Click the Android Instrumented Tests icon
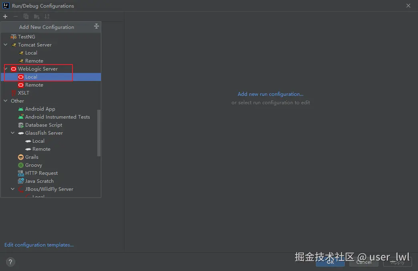The image size is (418, 271). coord(21,117)
